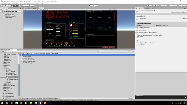Image resolution: width=187 pixels, height=105 pixels.
Task: Select EventSystem in Hierarchy
Action: (x=8, y=17)
